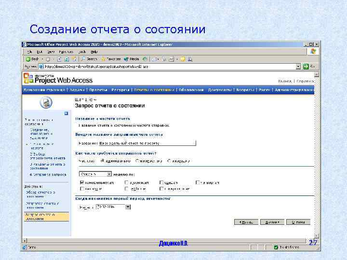Open the Проекты navigation tab
347x260 pixels.
98,90
